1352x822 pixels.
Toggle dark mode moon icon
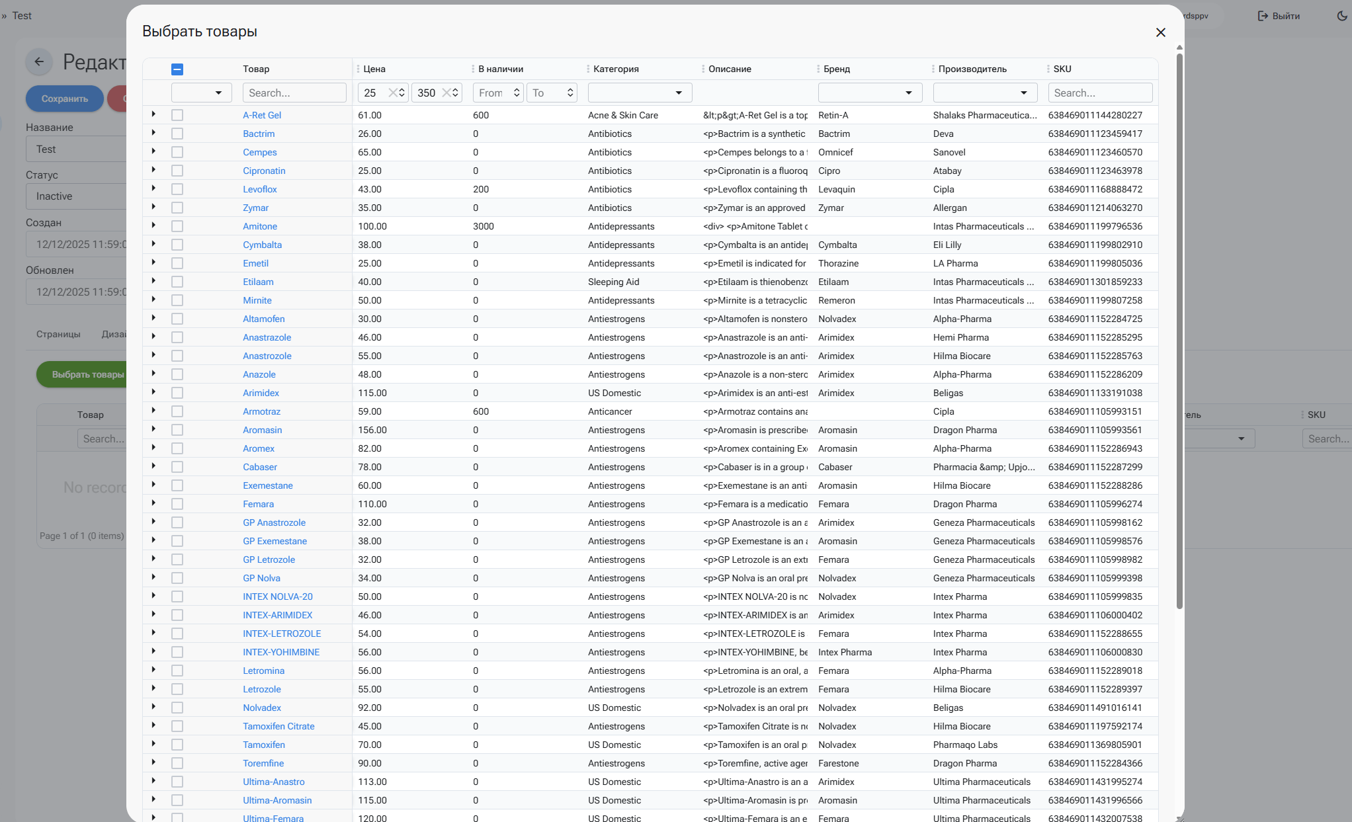pos(1341,16)
